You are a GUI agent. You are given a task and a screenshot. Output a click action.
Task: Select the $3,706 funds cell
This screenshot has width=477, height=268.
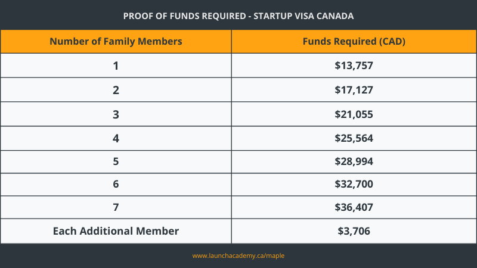354,231
